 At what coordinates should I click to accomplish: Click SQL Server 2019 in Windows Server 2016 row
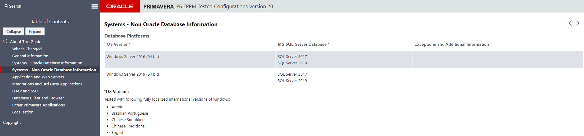pos(292,63)
